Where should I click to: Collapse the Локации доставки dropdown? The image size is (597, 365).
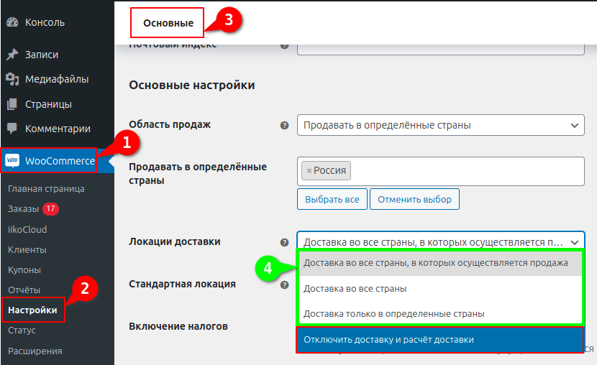pyautogui.click(x=440, y=242)
